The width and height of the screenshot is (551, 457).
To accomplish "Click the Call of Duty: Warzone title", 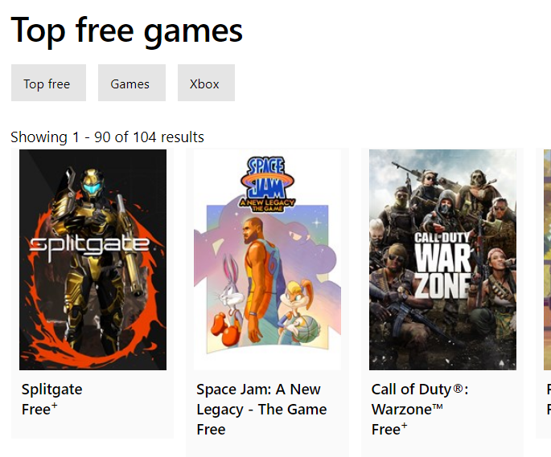I will tap(420, 399).
